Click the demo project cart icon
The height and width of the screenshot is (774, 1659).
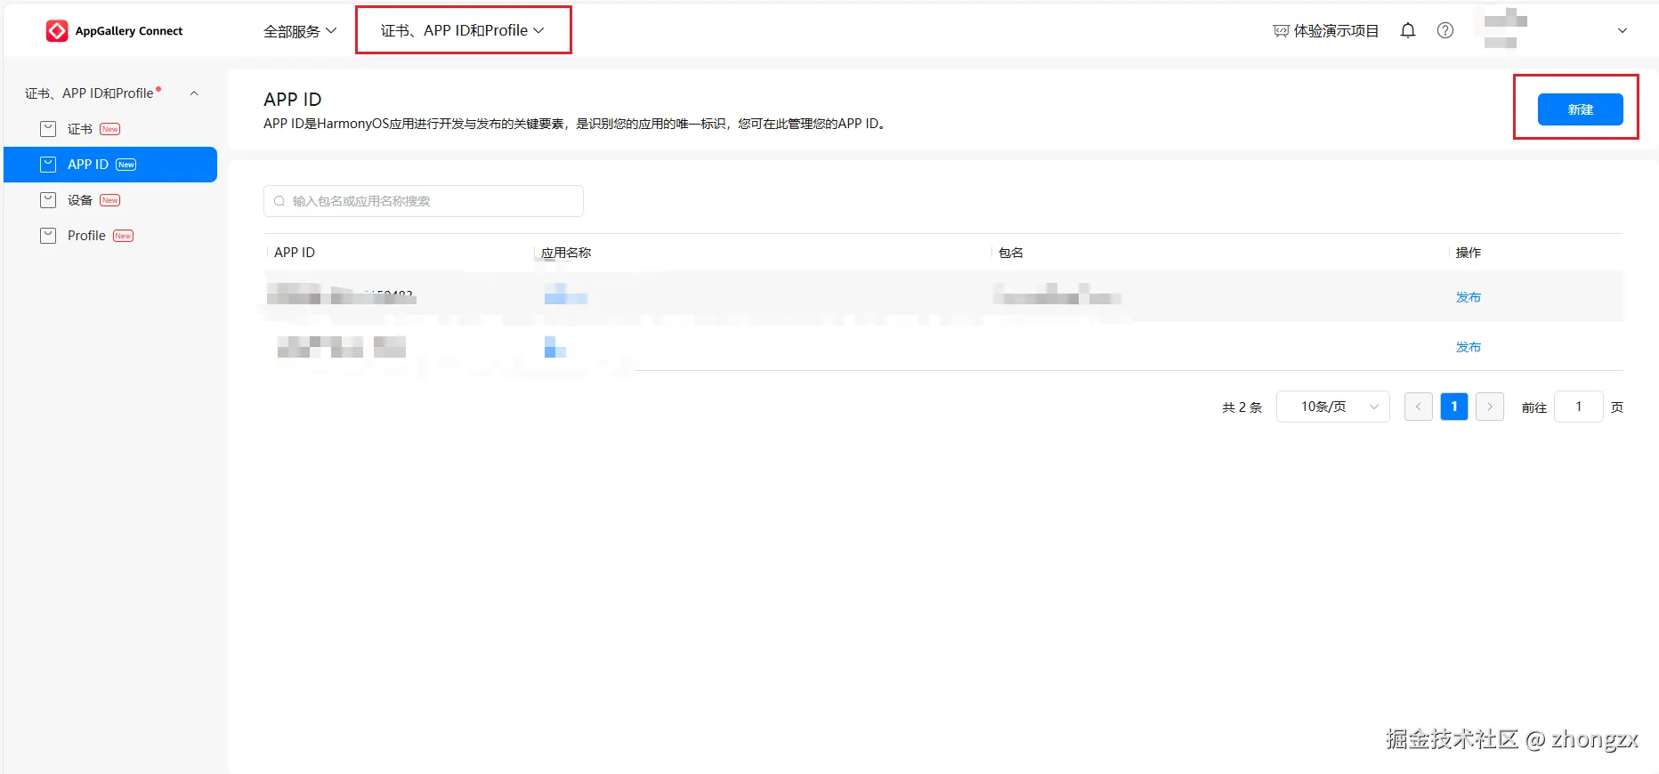[x=1281, y=31]
